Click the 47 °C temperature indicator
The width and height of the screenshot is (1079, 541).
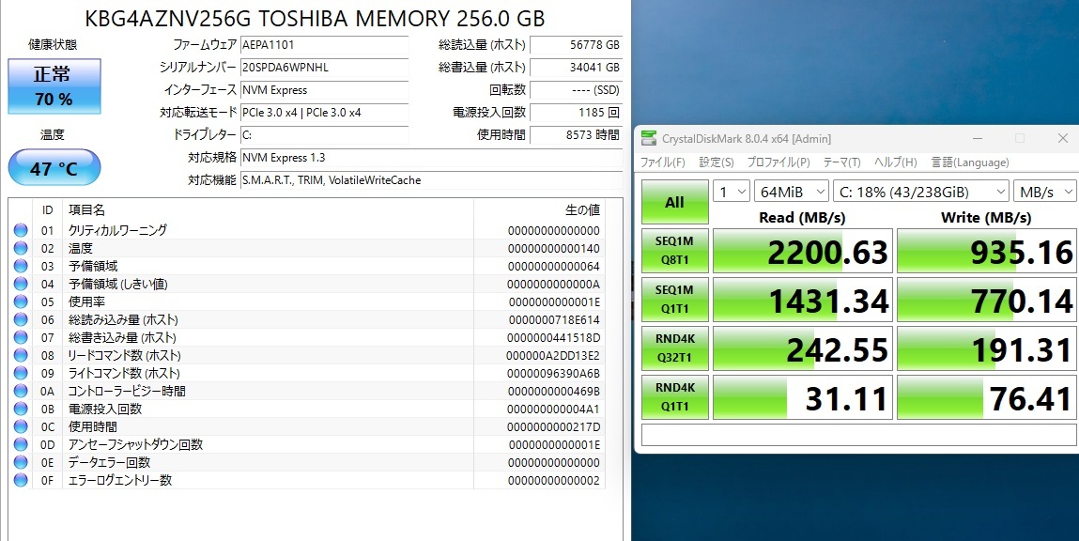53,169
